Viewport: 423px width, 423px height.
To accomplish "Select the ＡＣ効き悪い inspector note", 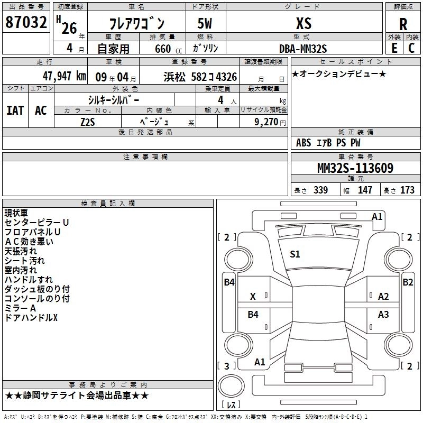I will 29,242.
